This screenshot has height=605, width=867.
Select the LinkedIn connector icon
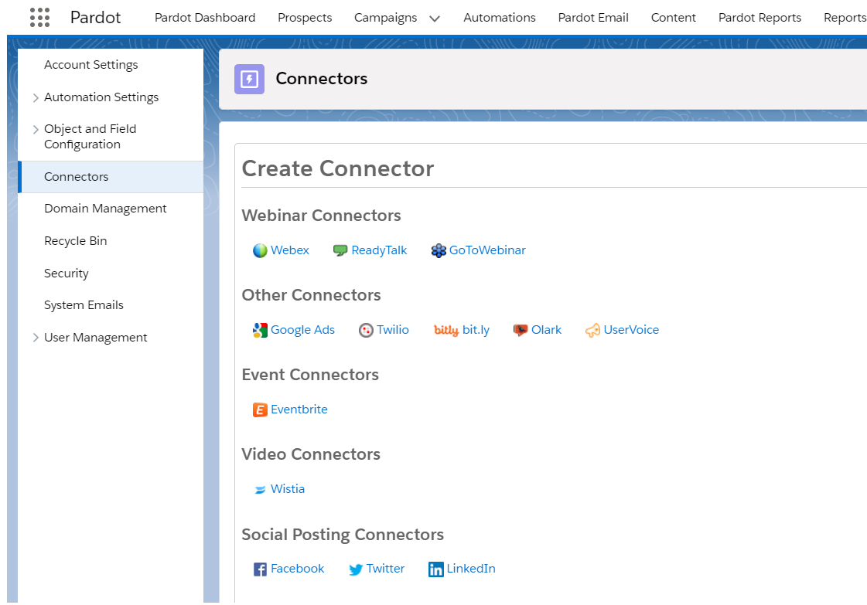point(436,569)
